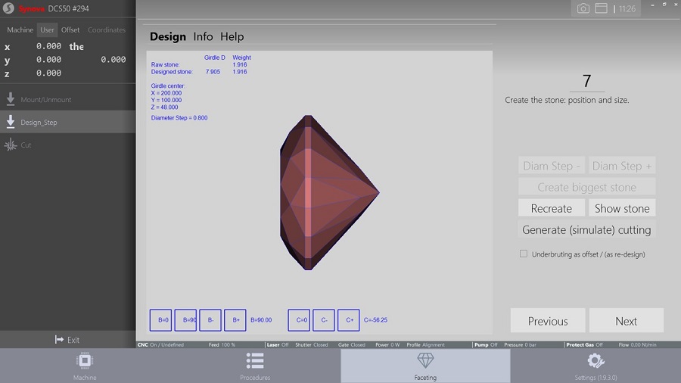
Task: Click the Cut step laser icon
Action: tap(11, 145)
